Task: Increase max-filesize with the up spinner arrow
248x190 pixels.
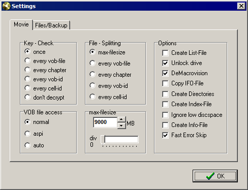Action: (121, 119)
